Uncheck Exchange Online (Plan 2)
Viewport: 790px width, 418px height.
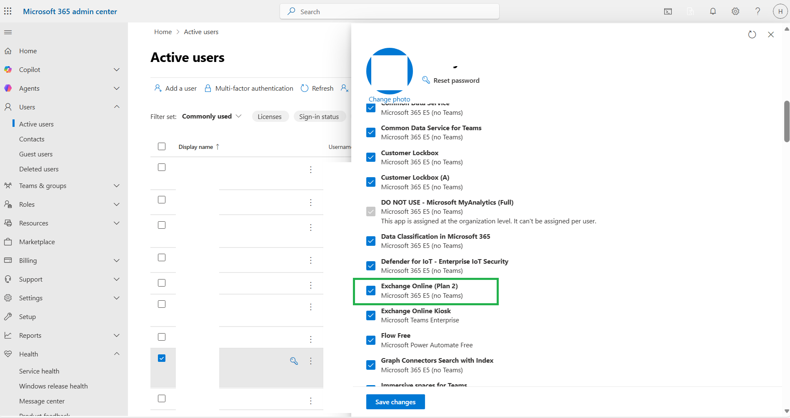pyautogui.click(x=371, y=290)
